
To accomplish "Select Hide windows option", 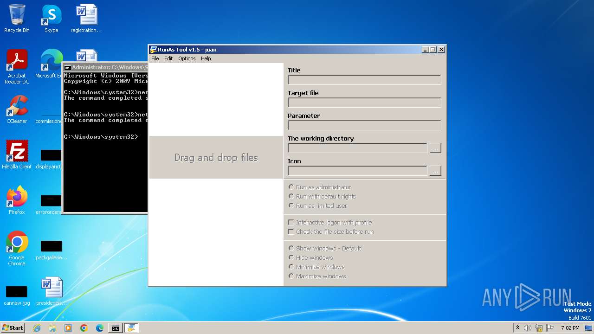I will pos(310,257).
